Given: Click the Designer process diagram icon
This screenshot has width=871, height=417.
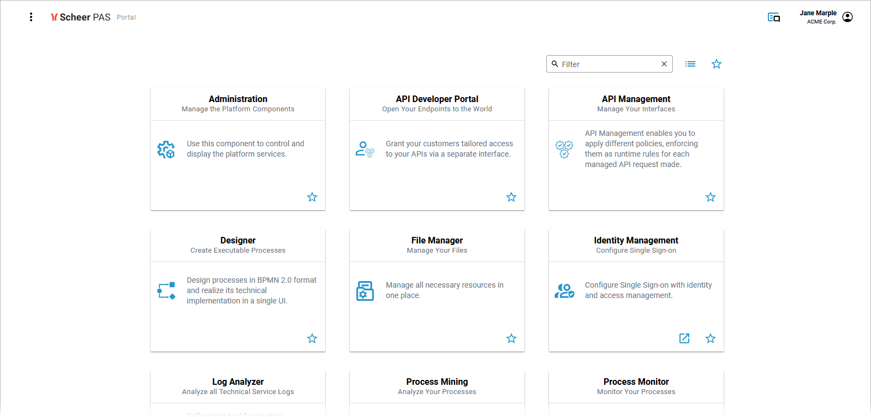Looking at the screenshot, I should pyautogui.click(x=166, y=290).
